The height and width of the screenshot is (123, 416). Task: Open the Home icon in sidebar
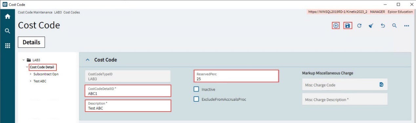pyautogui.click(x=7, y=16)
